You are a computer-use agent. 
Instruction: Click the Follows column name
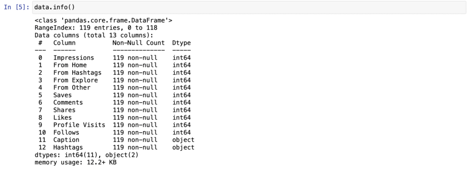pyautogui.click(x=66, y=132)
